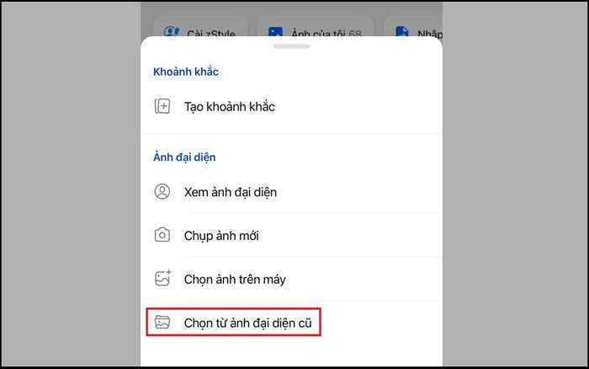This screenshot has width=589, height=369.
Task: Tap the gallery-plus icon for device photos
Action: 163,278
